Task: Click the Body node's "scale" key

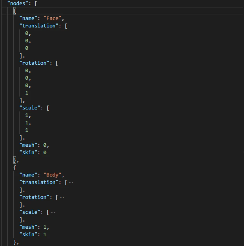Action: [30, 212]
